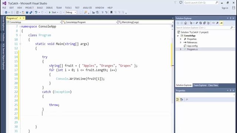Undo the last edit with the Undo icon

[36, 12]
